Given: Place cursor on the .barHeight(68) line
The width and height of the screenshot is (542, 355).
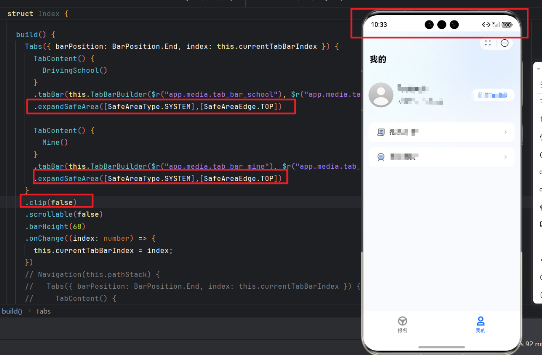Looking at the screenshot, I should [55, 226].
